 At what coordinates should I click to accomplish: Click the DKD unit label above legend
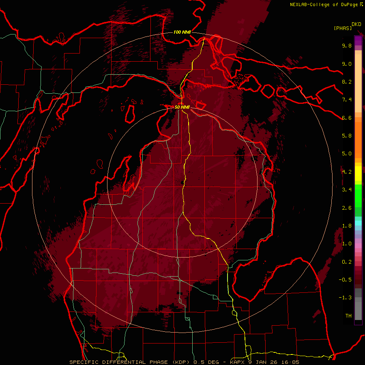[x=356, y=24]
